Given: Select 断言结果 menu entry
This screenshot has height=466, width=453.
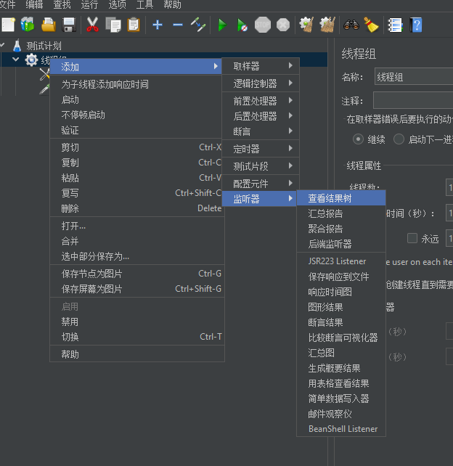Looking at the screenshot, I should click(x=341, y=322).
